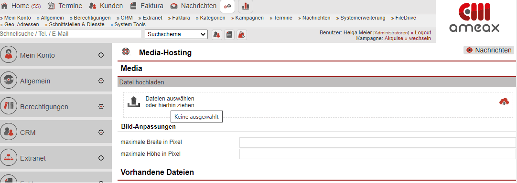Image resolution: width=517 pixels, height=183 pixels.
Task: Click the Nachrichten button at top right
Action: coord(489,50)
